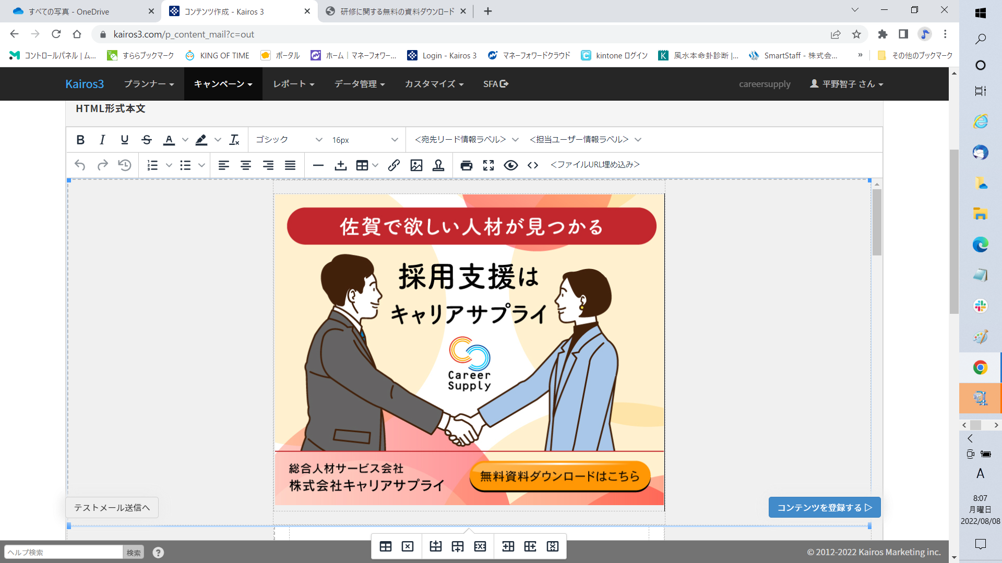The height and width of the screenshot is (563, 1002).
Task: Clear text formatting
Action: tap(234, 140)
